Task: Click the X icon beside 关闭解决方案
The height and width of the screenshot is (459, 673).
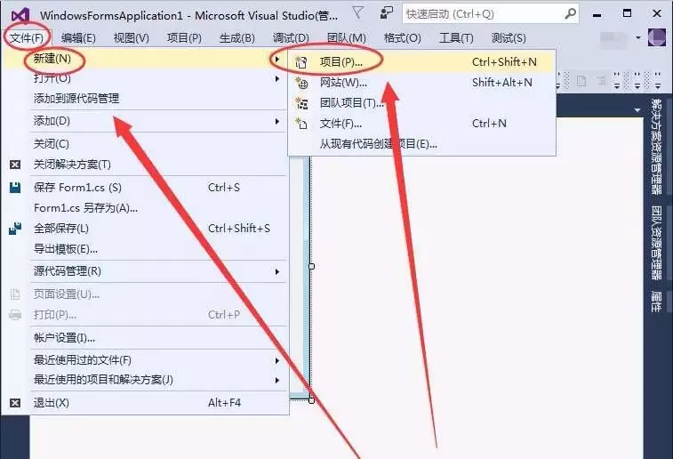Action: pos(15,165)
